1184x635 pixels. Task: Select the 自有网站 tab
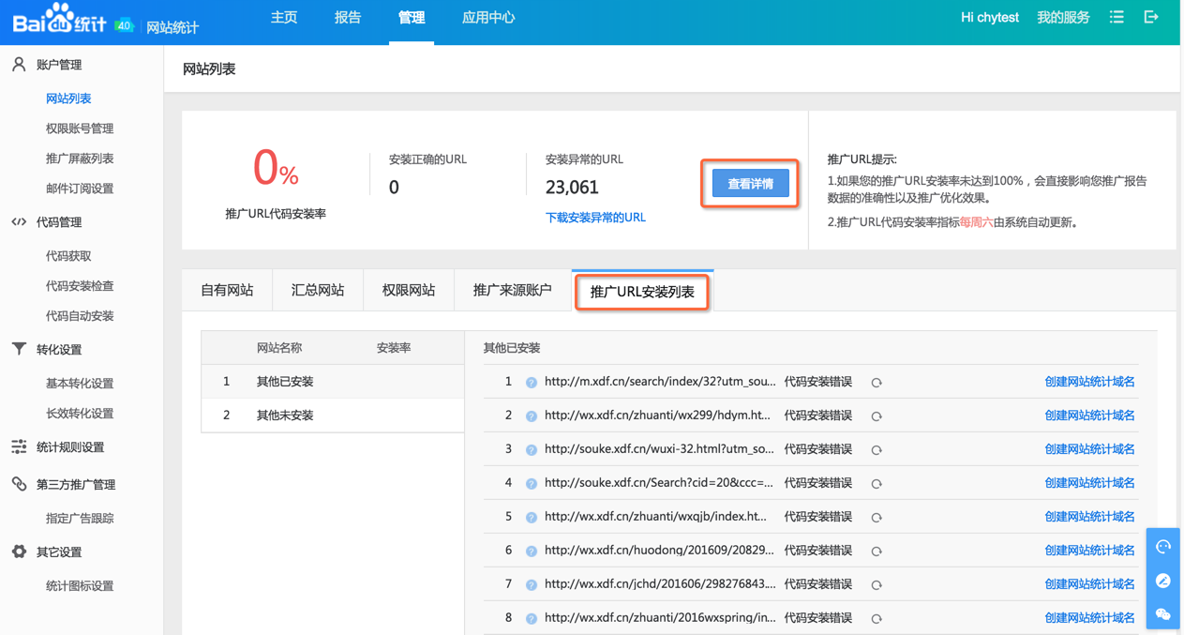(x=227, y=291)
